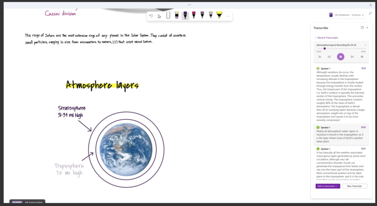Pause the recording playback
The height and width of the screenshot is (206, 377).
pyautogui.click(x=341, y=57)
